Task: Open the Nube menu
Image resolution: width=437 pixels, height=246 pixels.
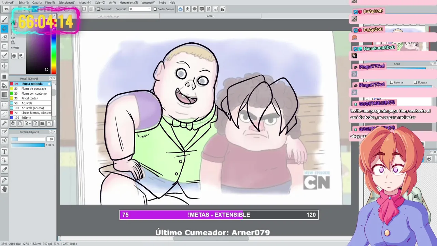Action: point(163,2)
